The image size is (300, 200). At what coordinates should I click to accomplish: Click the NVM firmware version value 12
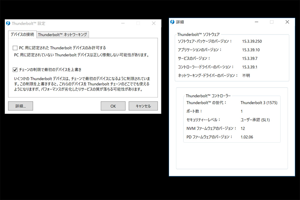click(x=243, y=129)
